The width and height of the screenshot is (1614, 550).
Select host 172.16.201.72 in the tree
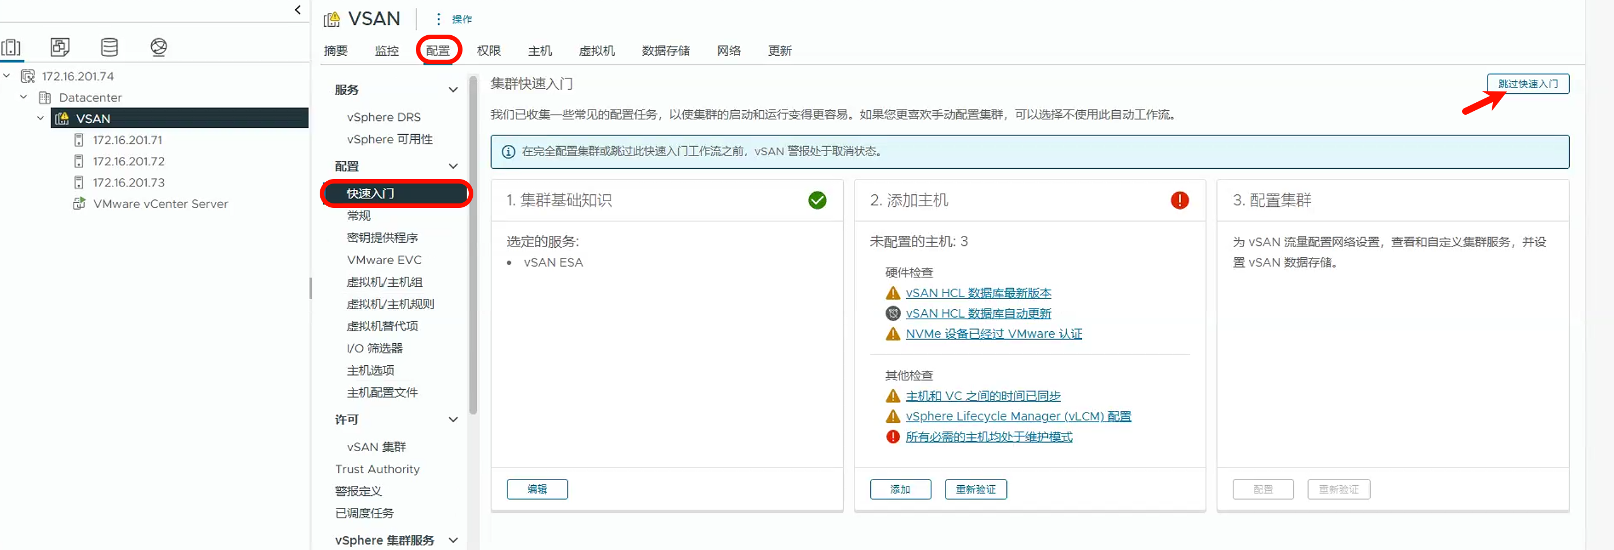(129, 161)
